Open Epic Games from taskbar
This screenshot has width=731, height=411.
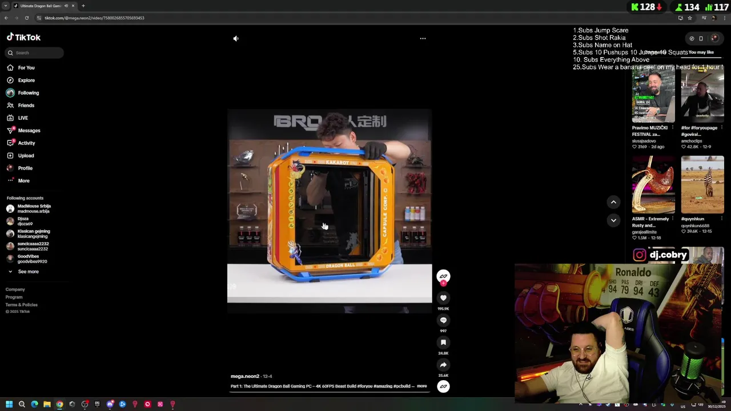coord(97,404)
